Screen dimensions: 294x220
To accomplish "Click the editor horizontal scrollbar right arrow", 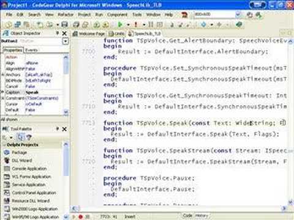I will point(284,208).
